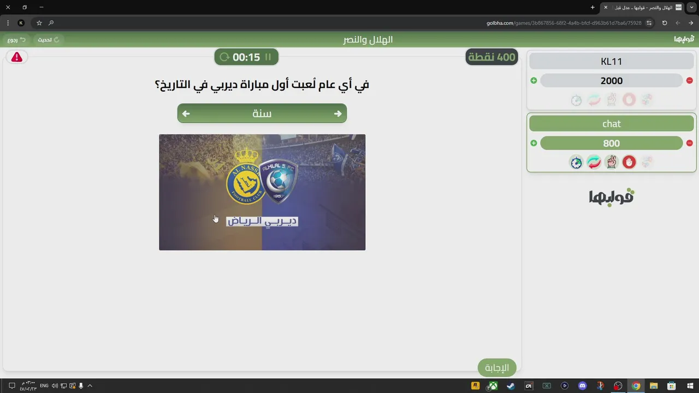Open Steam from taskbar

[x=511, y=386]
